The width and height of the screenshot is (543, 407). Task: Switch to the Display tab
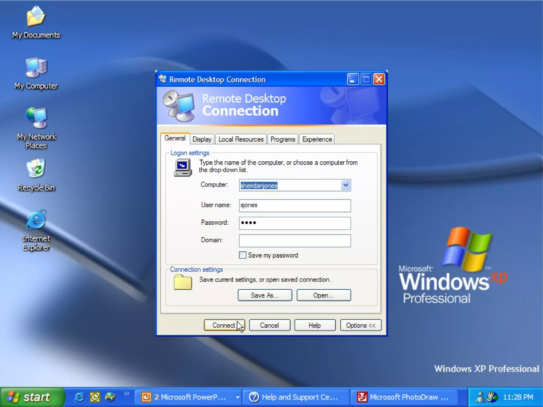(202, 139)
